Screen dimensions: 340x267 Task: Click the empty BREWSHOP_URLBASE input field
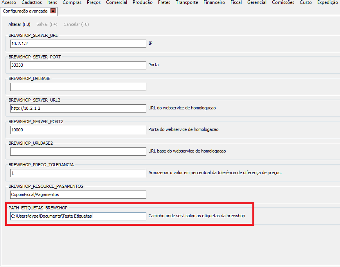coord(78,87)
